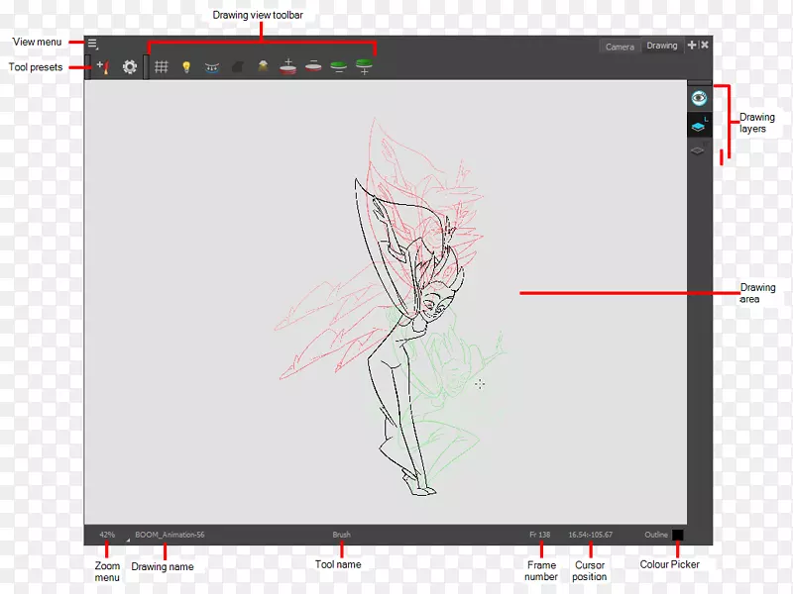This screenshot has width=793, height=594.
Task: Open tool presets settings gear
Action: tap(130, 67)
